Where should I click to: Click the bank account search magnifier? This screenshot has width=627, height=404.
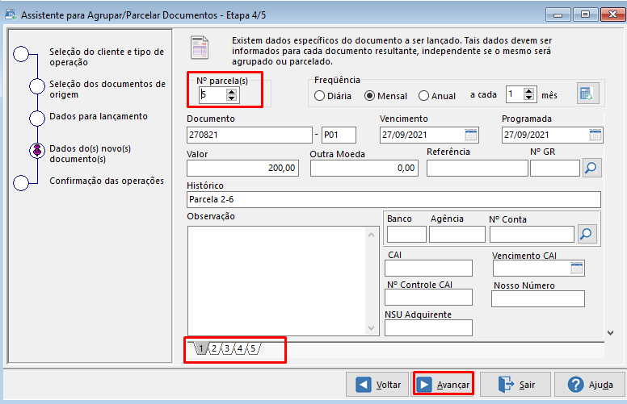tap(587, 234)
